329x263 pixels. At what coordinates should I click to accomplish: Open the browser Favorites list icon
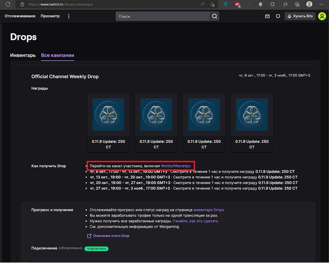point(285,4)
